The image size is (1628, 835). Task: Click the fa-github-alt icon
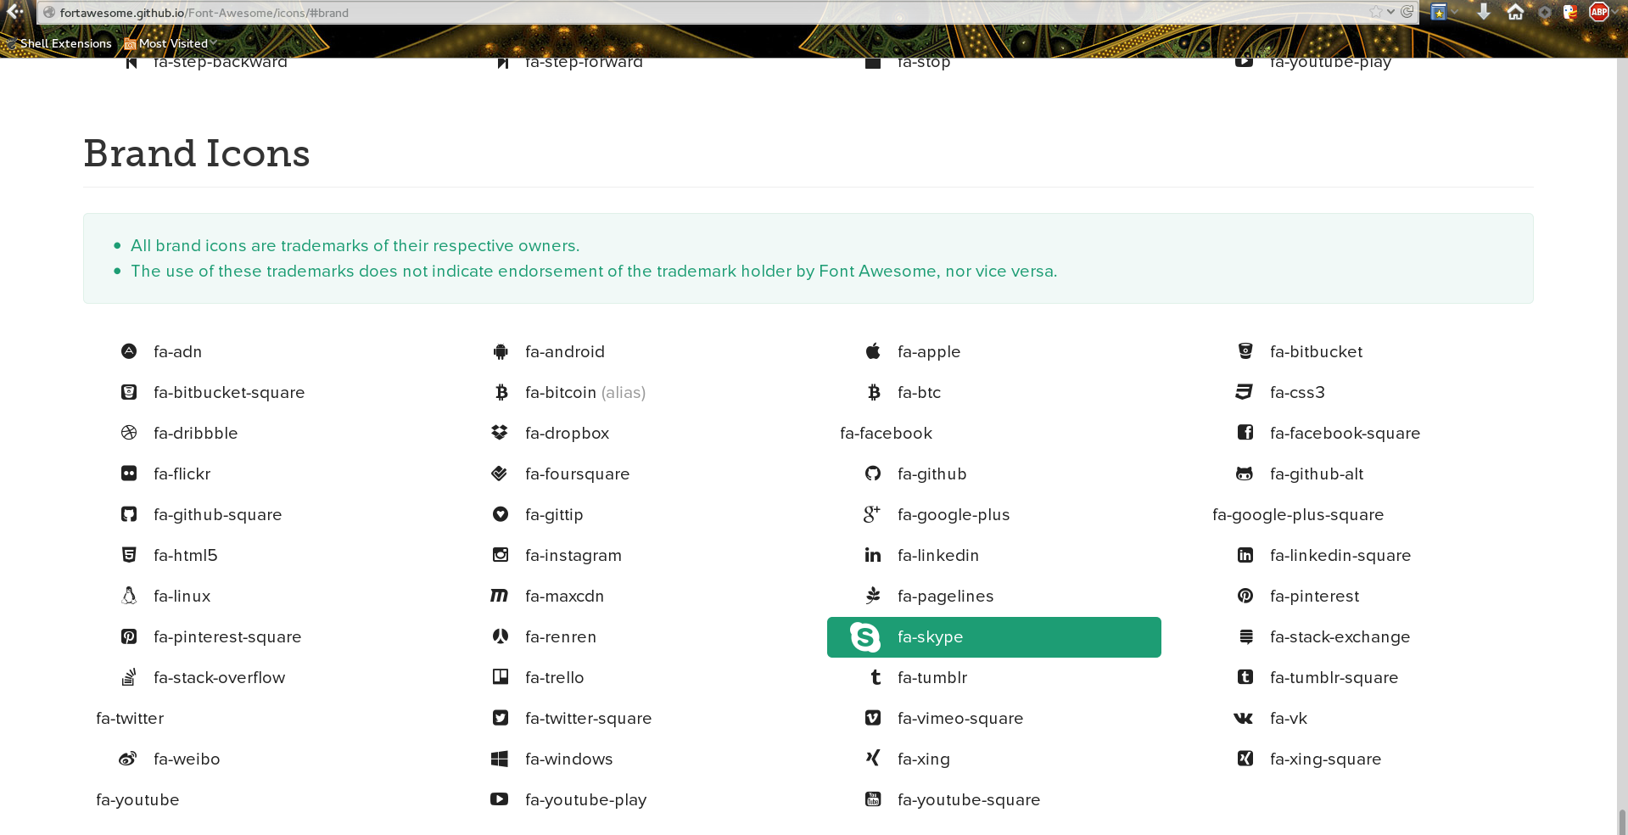(1245, 474)
